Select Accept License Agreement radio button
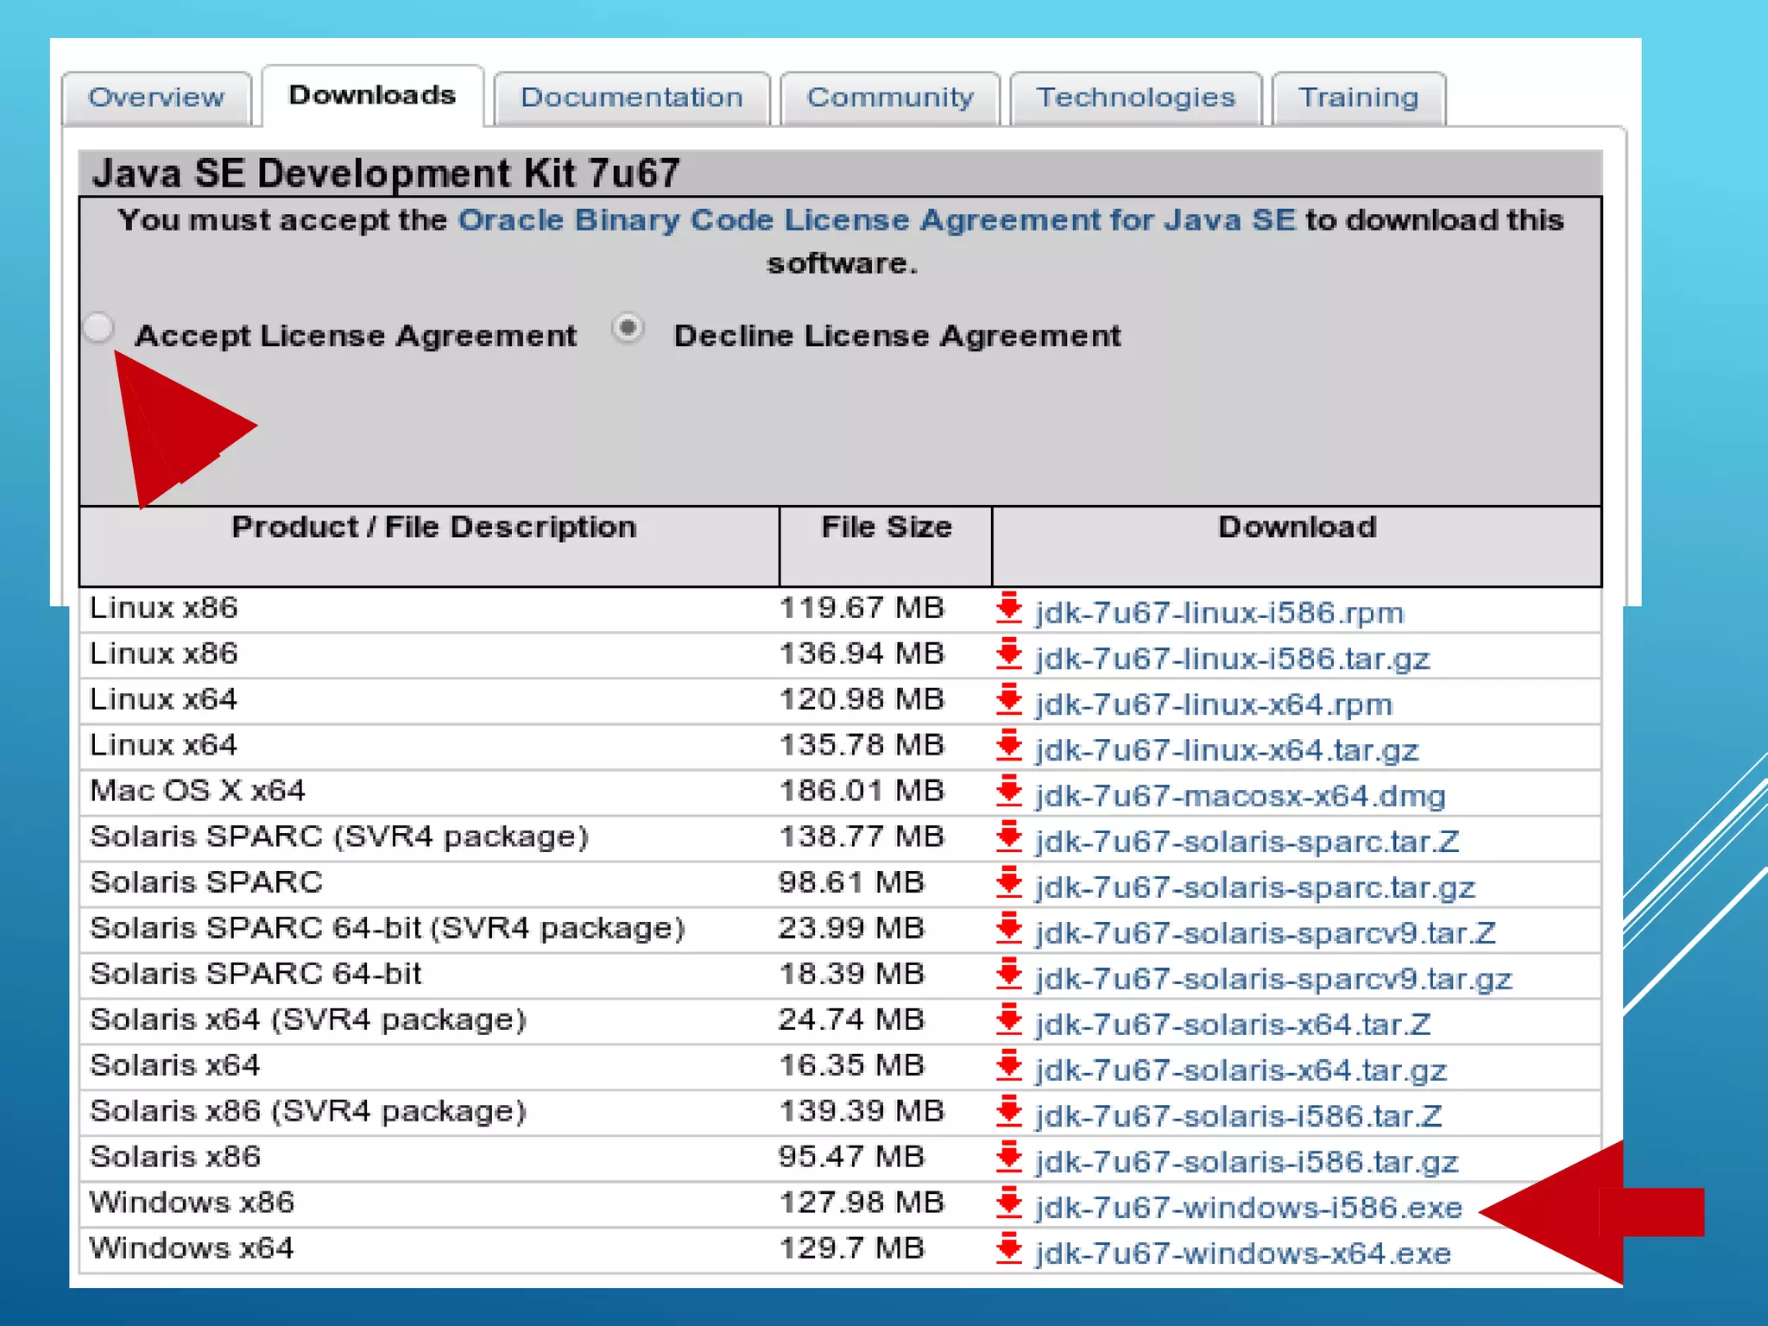The height and width of the screenshot is (1326, 1768). pyautogui.click(x=99, y=328)
